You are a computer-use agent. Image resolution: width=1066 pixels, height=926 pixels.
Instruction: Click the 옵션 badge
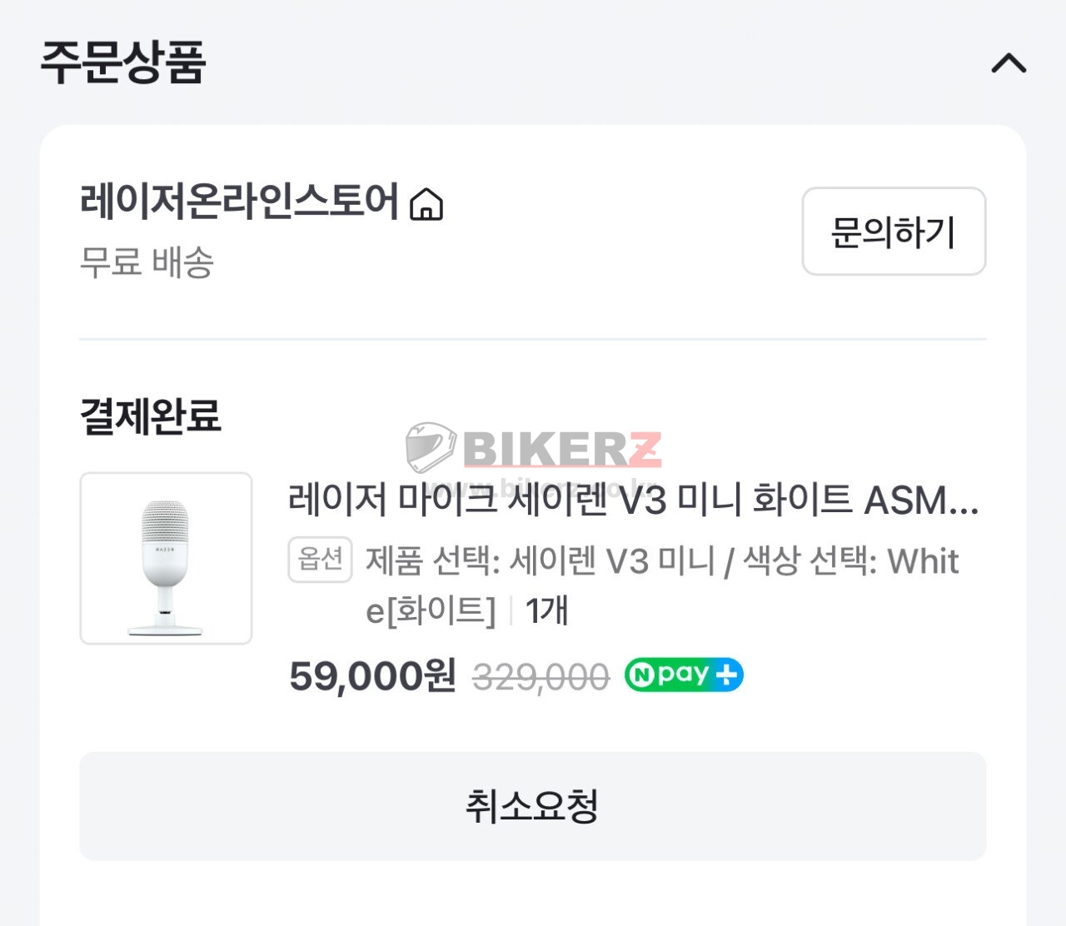(320, 560)
